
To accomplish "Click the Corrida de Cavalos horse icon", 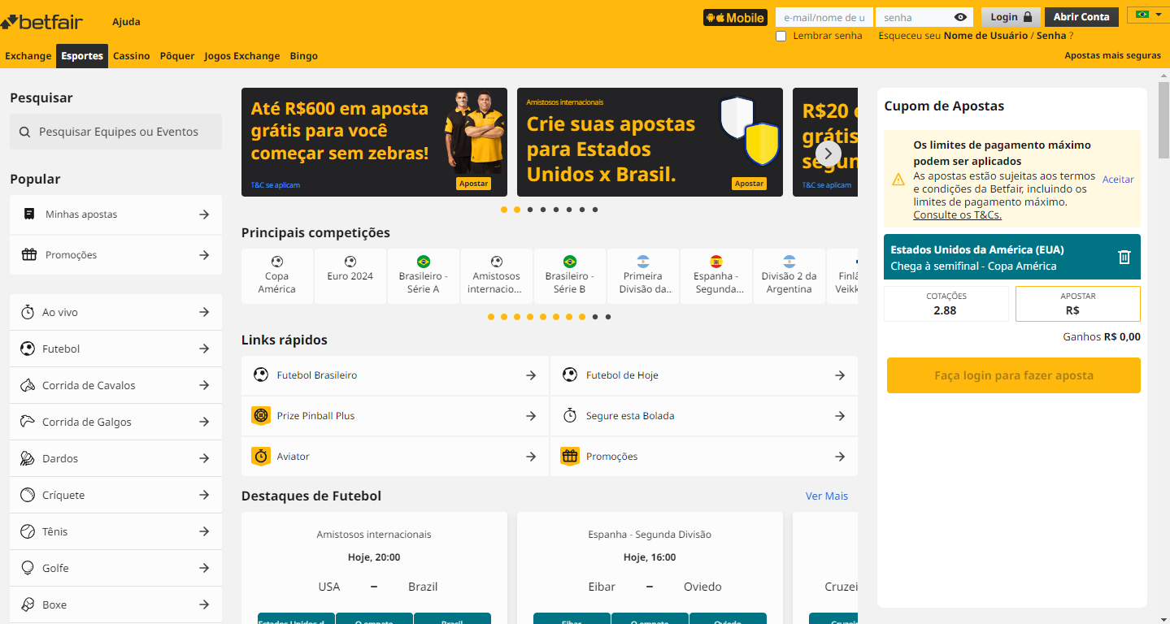I will point(28,385).
